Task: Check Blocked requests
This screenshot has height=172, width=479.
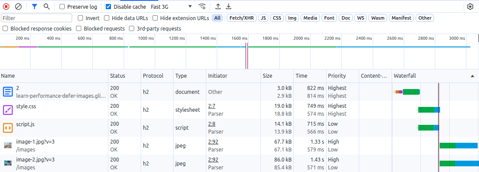Action: 79,29
